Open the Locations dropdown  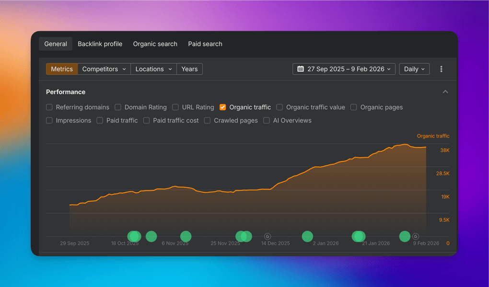[x=153, y=69]
